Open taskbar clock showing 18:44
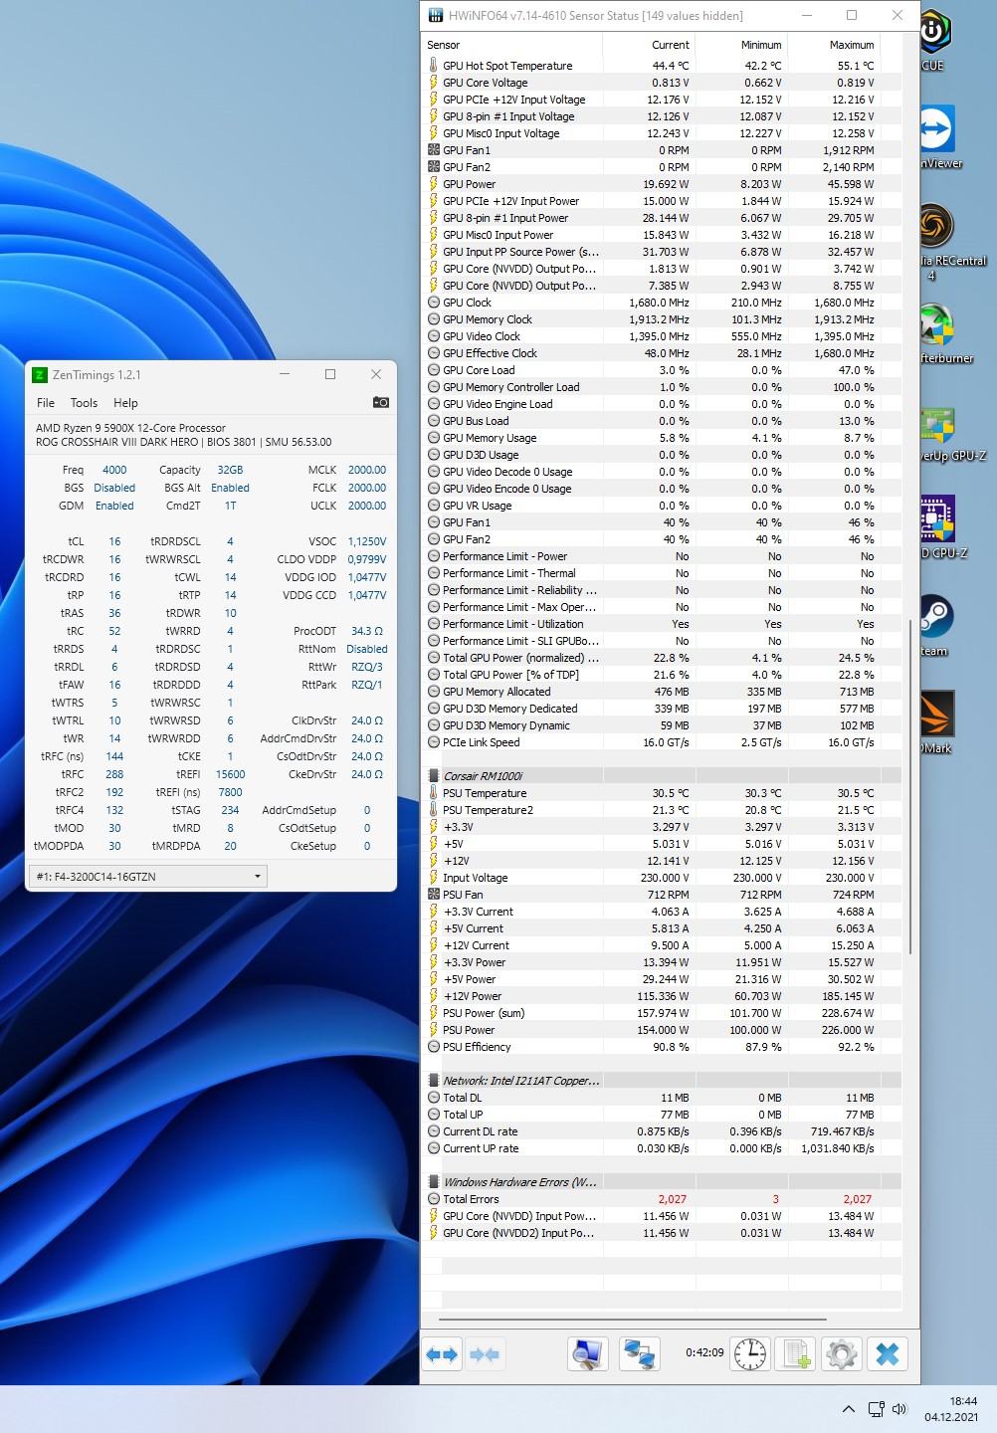Image resolution: width=997 pixels, height=1433 pixels. (950, 1409)
